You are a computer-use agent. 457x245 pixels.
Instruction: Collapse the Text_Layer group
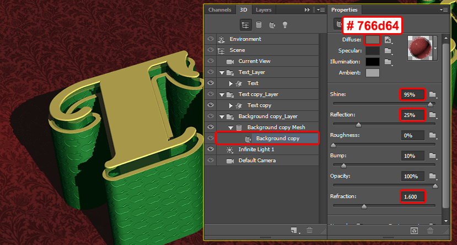pos(222,72)
